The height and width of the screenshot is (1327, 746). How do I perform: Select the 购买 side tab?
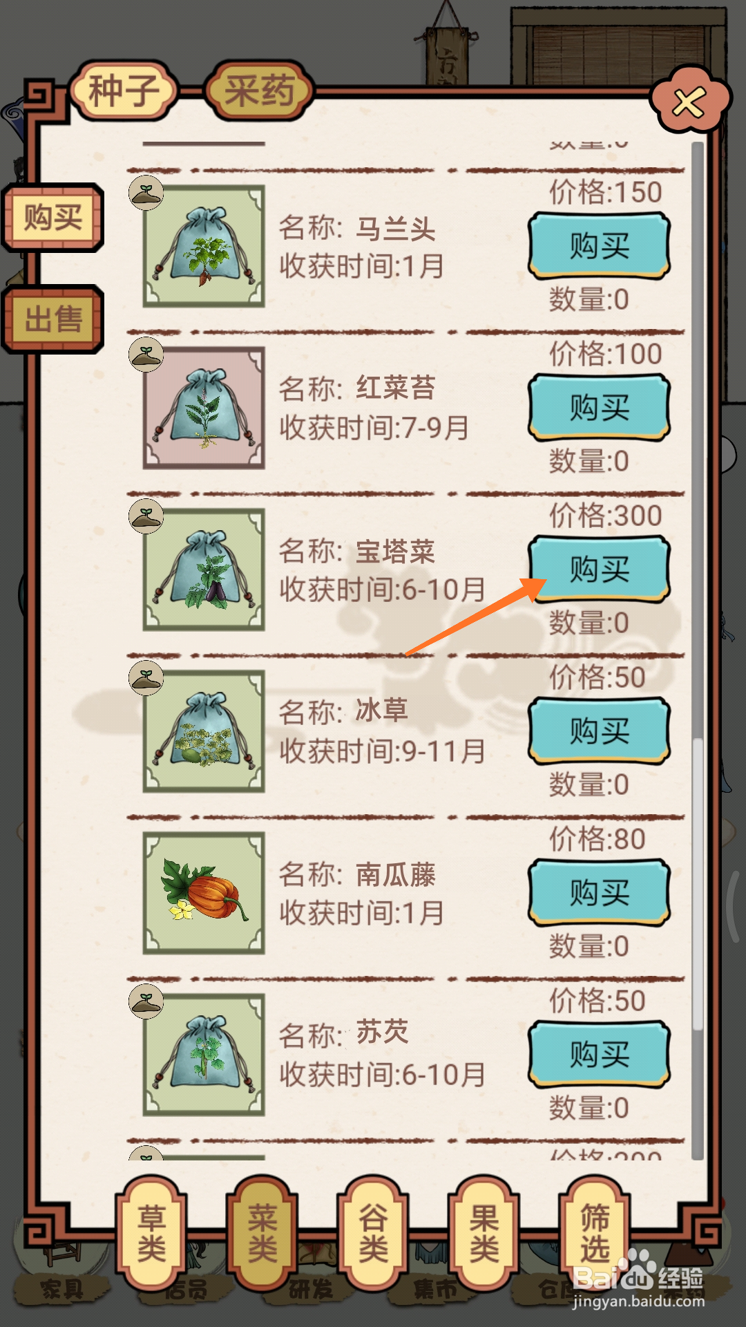(53, 218)
